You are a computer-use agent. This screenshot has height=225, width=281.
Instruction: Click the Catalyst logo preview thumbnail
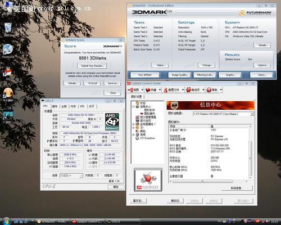pyautogui.click(x=148, y=179)
